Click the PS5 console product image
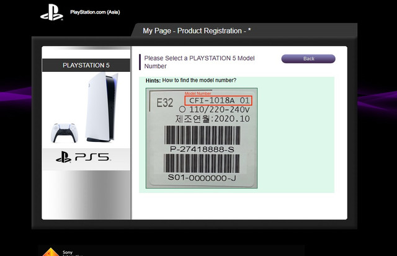397x256 pixels. [102, 107]
